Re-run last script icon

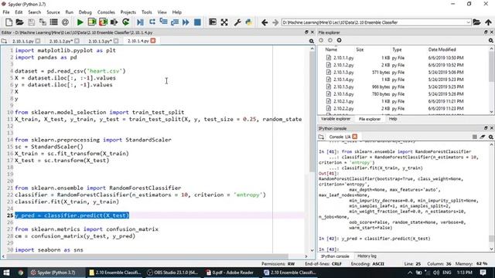125,22
